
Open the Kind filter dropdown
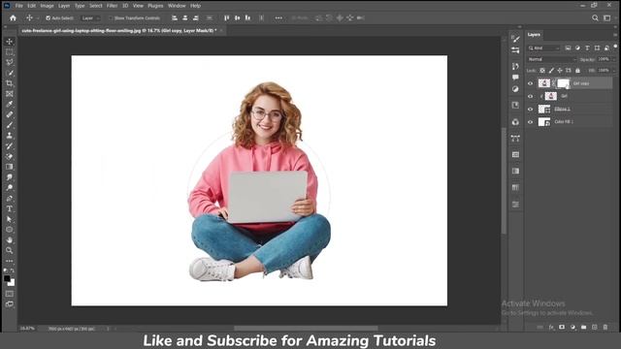(x=544, y=48)
